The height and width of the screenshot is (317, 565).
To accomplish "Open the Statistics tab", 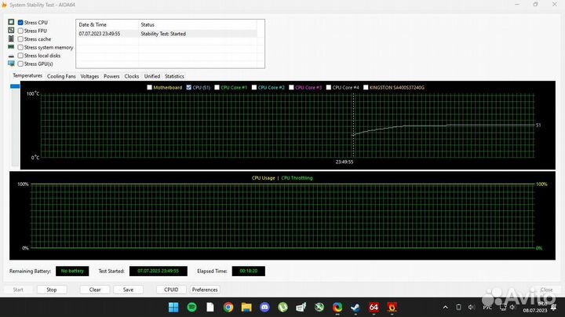I will tap(174, 76).
